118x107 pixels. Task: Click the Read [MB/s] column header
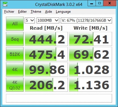46,28
